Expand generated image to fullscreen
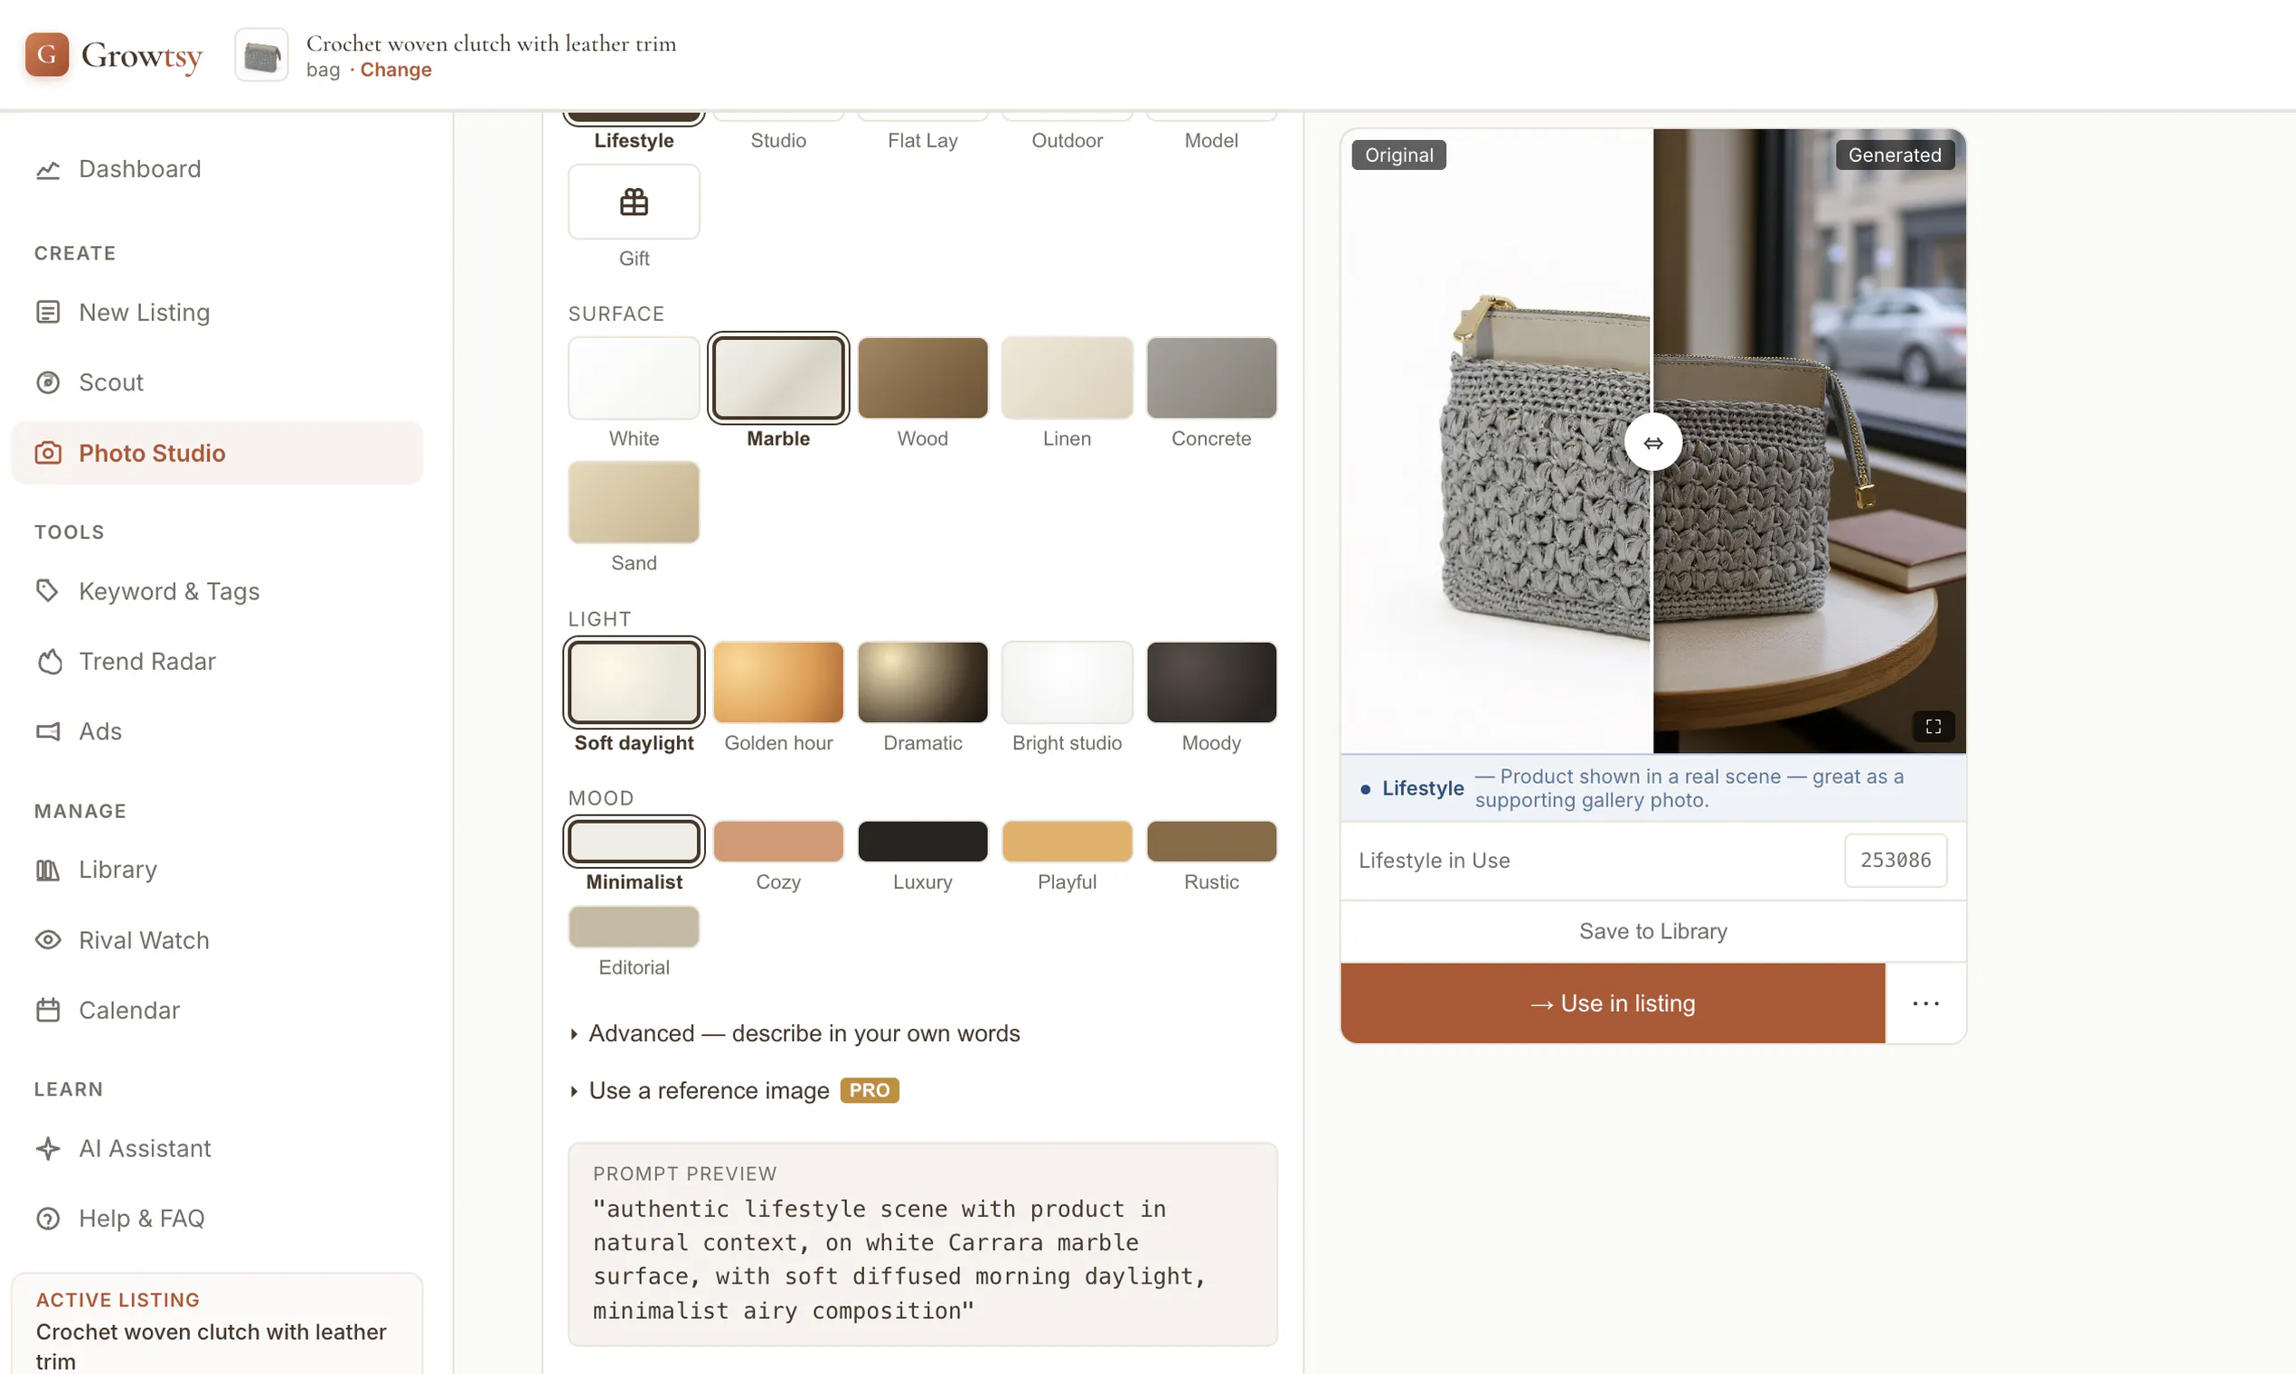Image resolution: width=2296 pixels, height=1374 pixels. pyautogui.click(x=1934, y=727)
